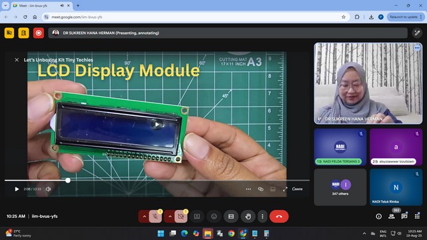Show the people list icon
This screenshot has height=240, width=427.
(x=392, y=216)
